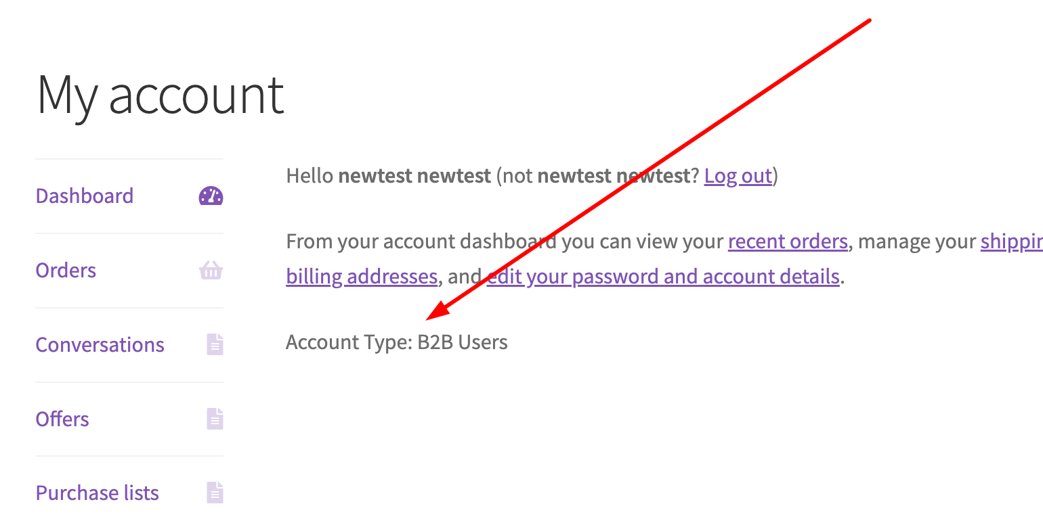
Task: Follow the shipping addresses link
Action: click(1011, 242)
